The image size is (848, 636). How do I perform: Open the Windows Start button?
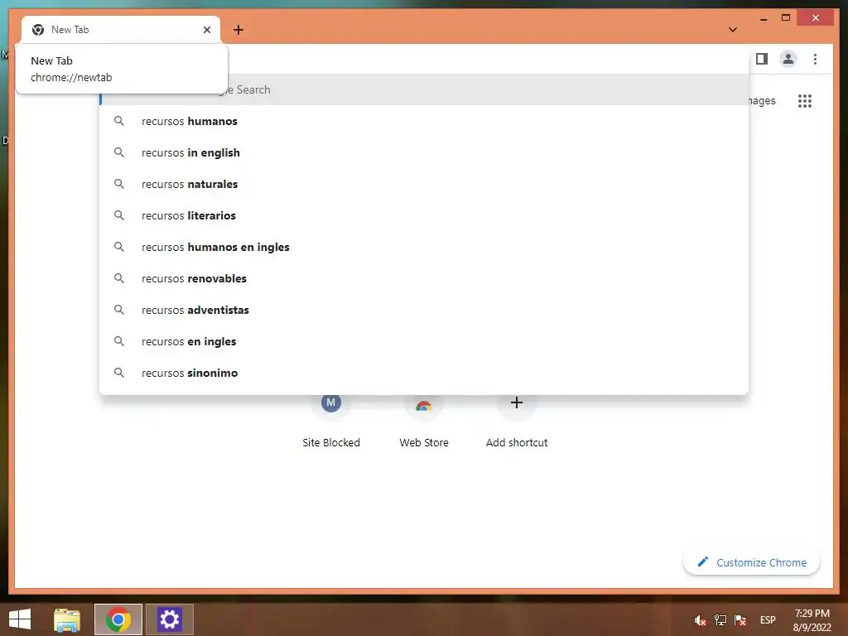[x=20, y=619]
